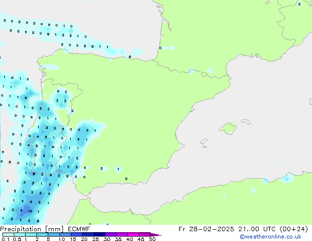
Task: Select the 30–35 mm purple legend swatch
Action: (111, 235)
